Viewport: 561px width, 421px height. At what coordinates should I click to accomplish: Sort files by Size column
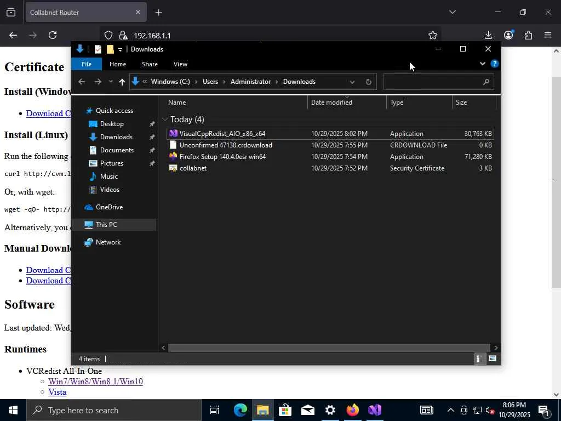[x=474, y=103]
